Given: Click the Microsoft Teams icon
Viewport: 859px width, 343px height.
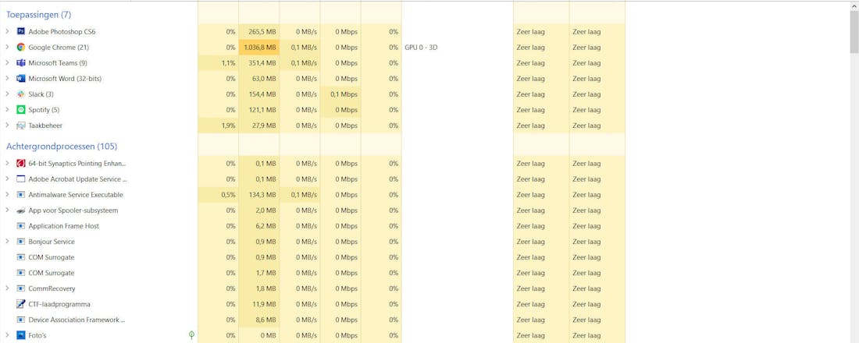Looking at the screenshot, I should (x=21, y=63).
